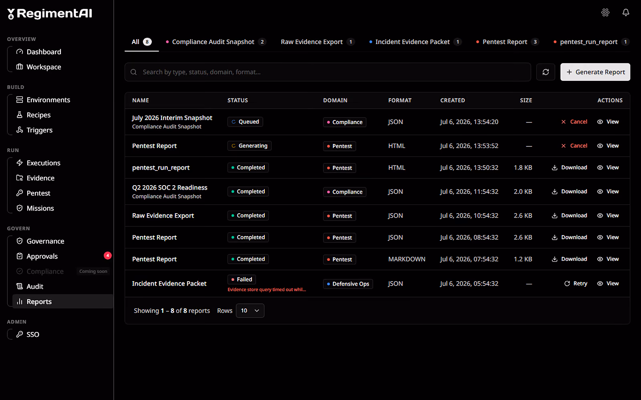Cancel the generating Pentest Report
The height and width of the screenshot is (400, 641).
[x=574, y=146]
